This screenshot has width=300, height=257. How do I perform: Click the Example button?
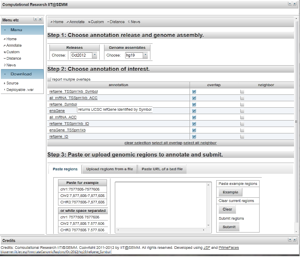230,192
